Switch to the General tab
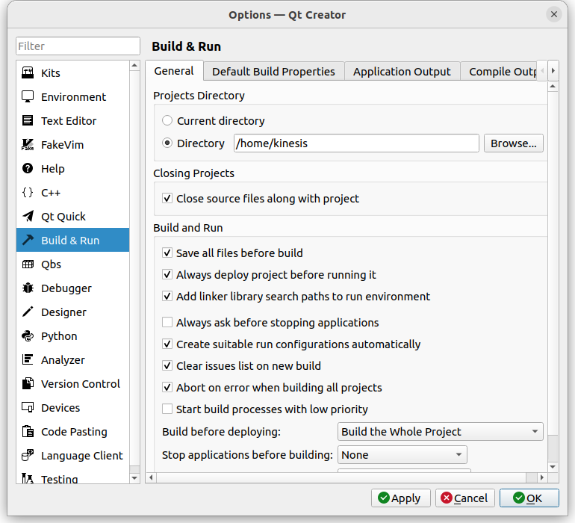The height and width of the screenshot is (523, 575). 174,71
